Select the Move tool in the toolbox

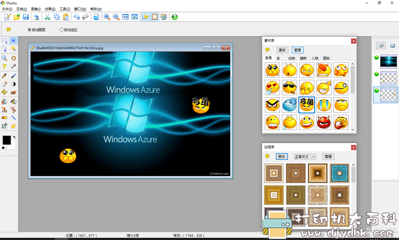pos(13,41)
